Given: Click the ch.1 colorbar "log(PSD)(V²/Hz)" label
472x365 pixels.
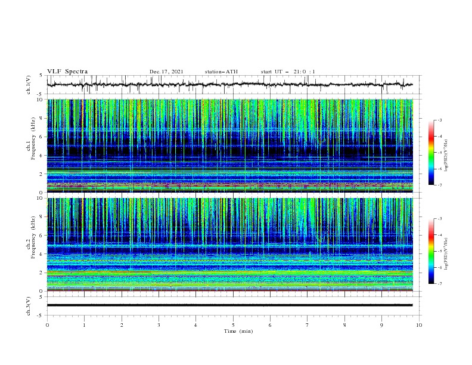Looking at the screenshot, I should tap(446, 156).
